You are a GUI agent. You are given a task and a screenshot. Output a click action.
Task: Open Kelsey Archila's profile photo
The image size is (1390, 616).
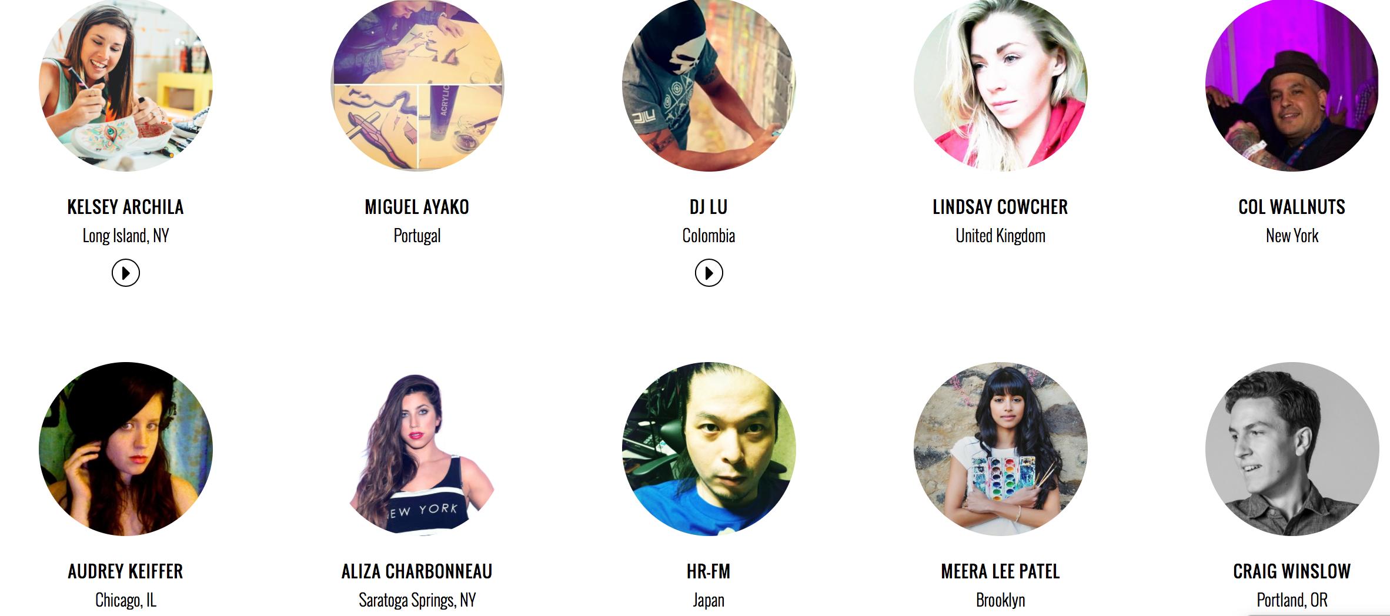pyautogui.click(x=126, y=85)
